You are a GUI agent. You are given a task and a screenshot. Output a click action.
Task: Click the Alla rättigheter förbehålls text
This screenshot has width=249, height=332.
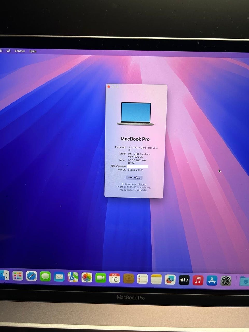[x=134, y=190]
